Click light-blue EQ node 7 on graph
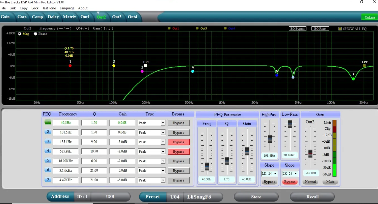This screenshot has width=378, height=204. (293, 77)
